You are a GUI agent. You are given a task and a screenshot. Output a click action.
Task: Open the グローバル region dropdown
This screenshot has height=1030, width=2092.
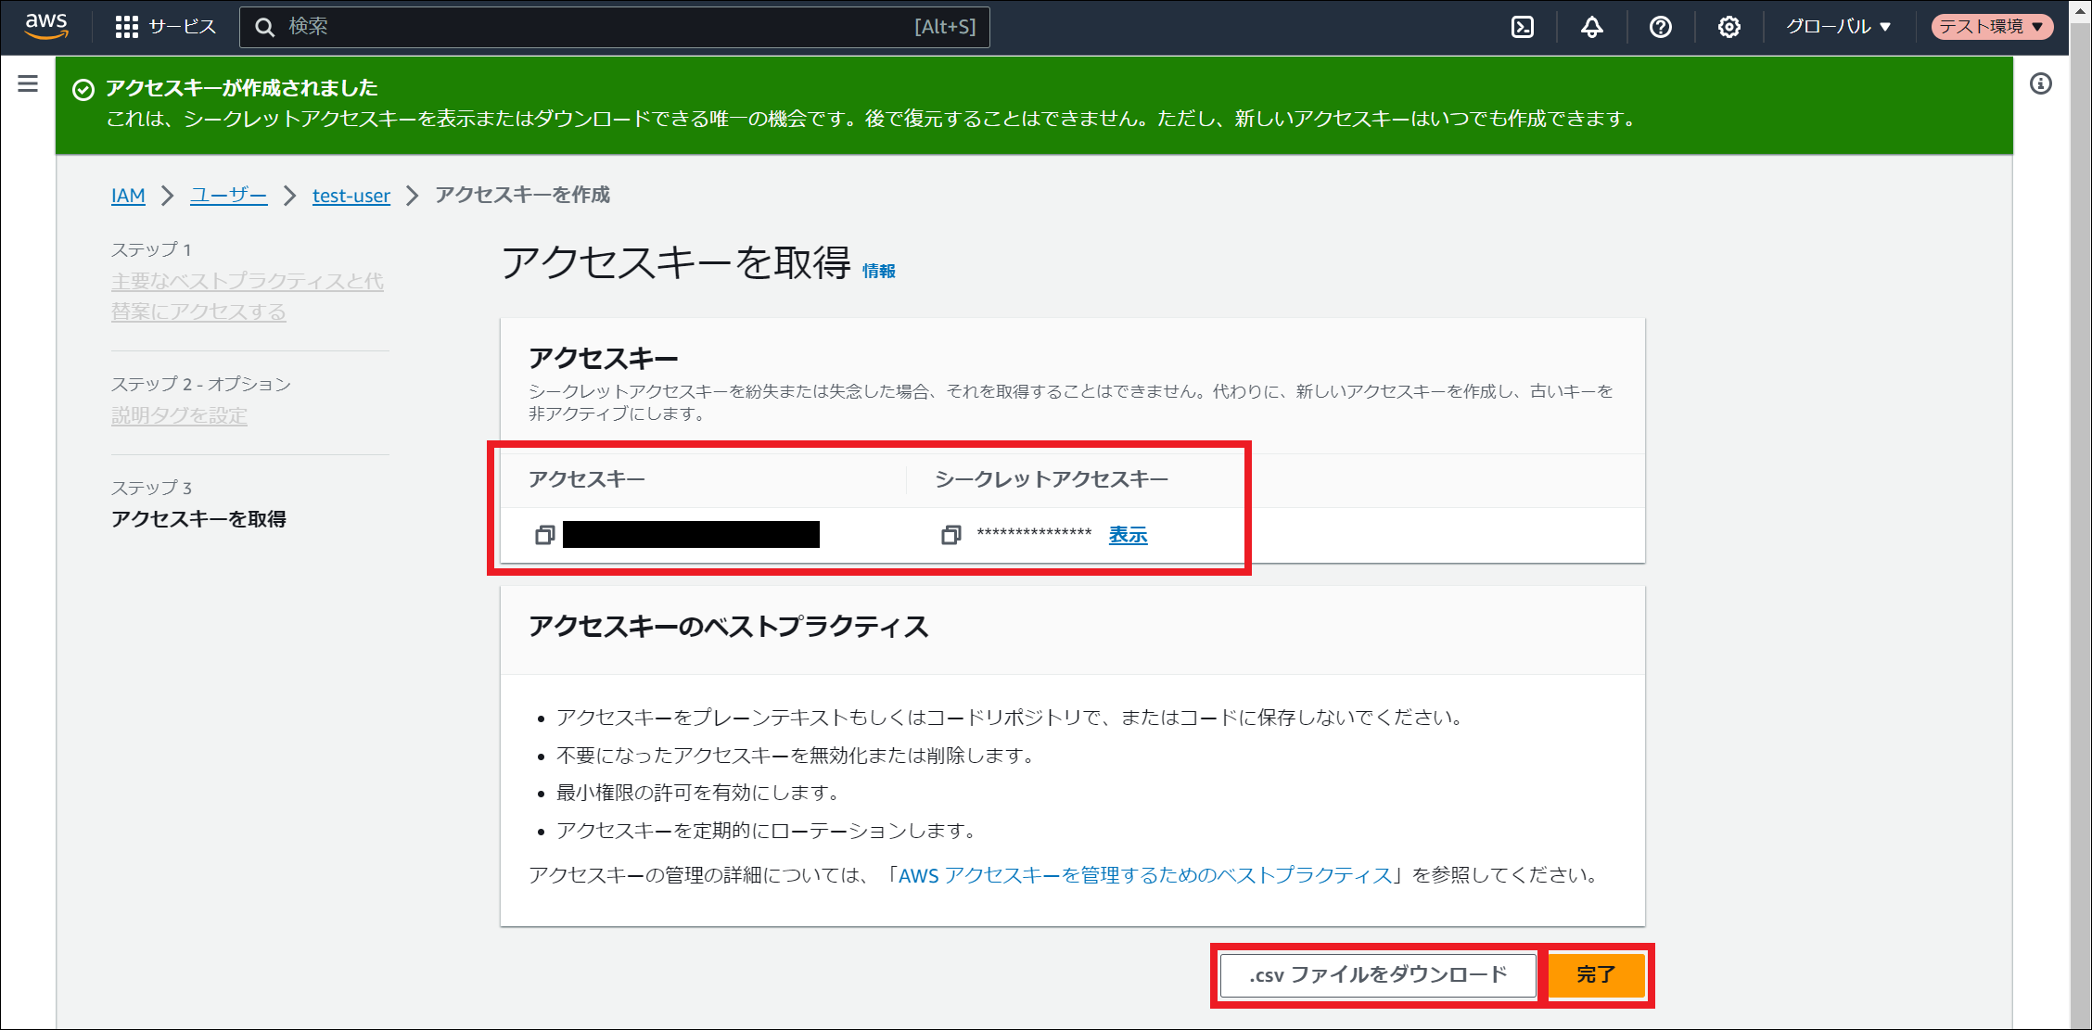(1838, 27)
